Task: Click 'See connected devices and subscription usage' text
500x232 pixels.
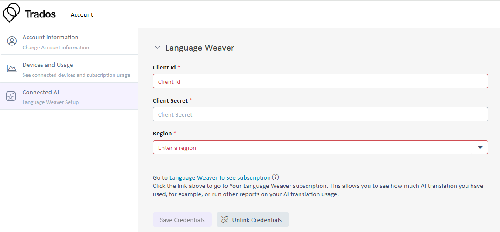Action: [x=76, y=75]
